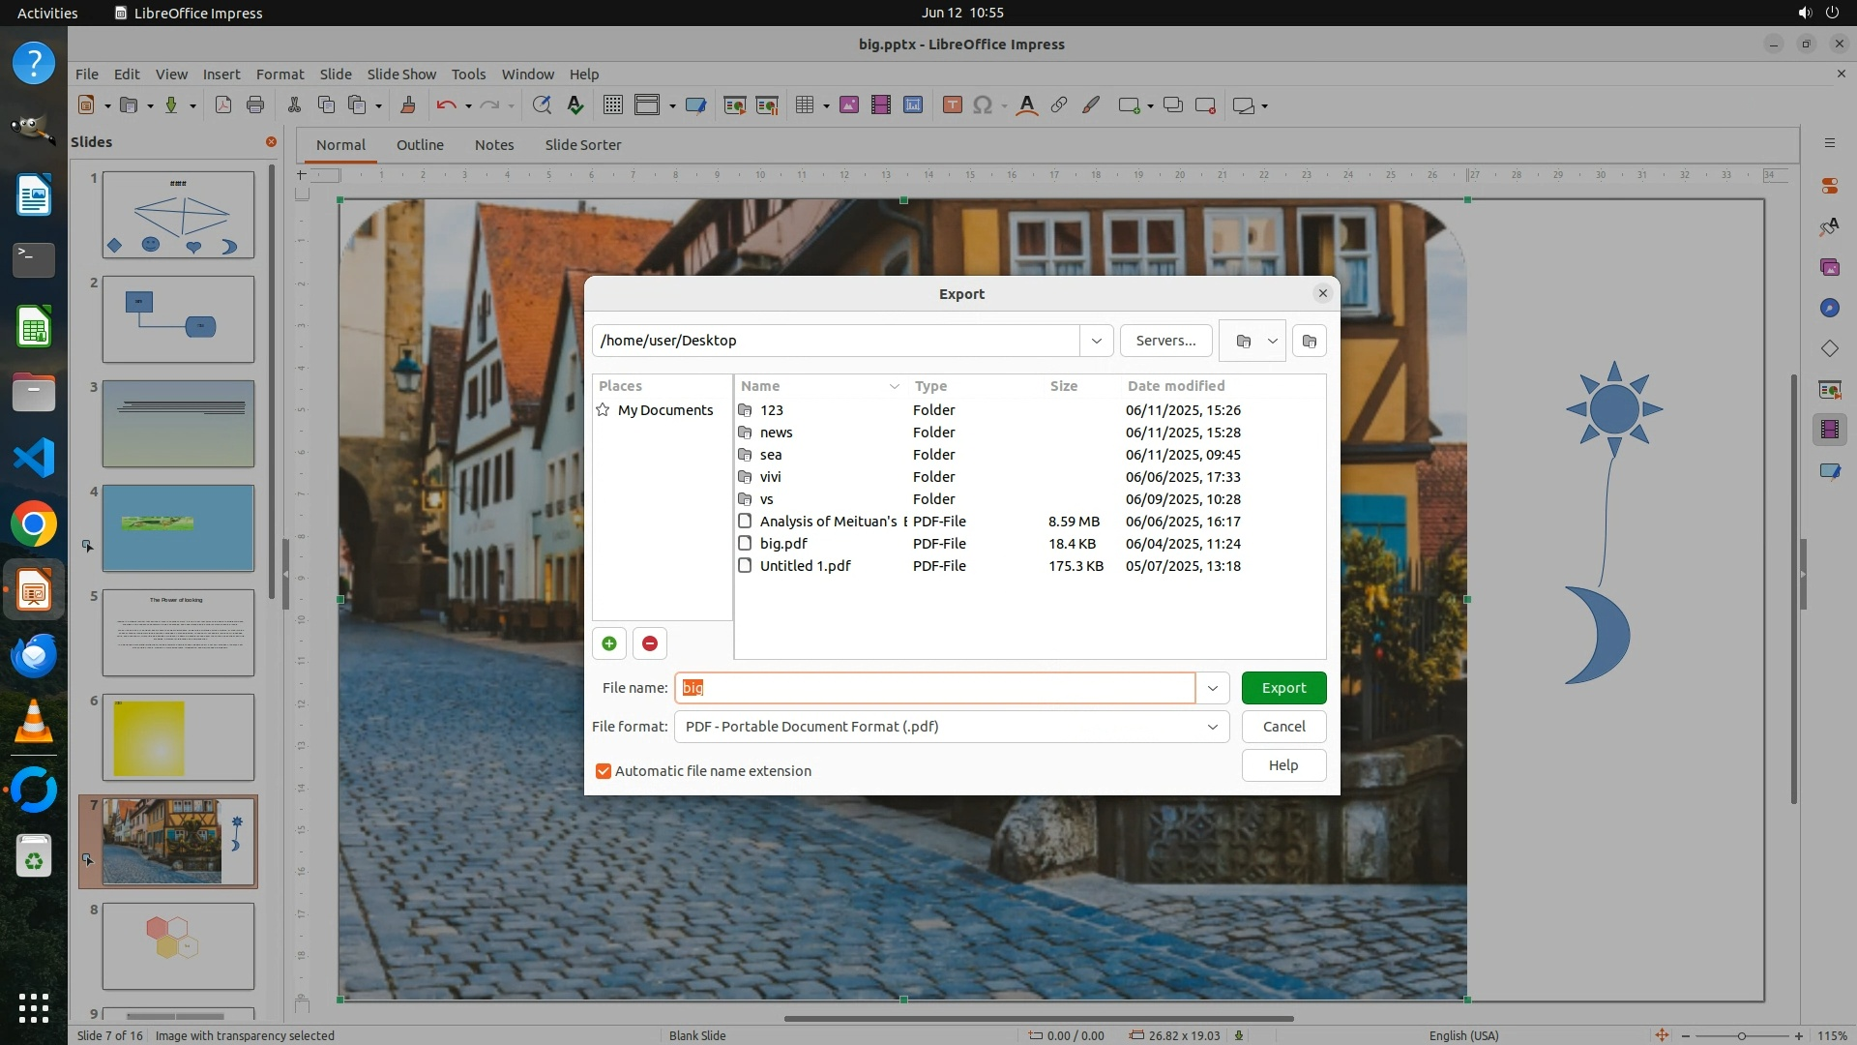Click the zoom slider in status bar
Image resolution: width=1857 pixels, height=1045 pixels.
pyautogui.click(x=1741, y=1035)
